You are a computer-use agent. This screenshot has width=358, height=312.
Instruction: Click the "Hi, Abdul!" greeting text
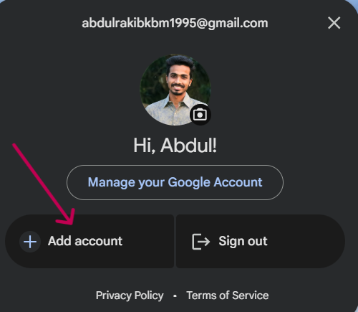coord(175,146)
